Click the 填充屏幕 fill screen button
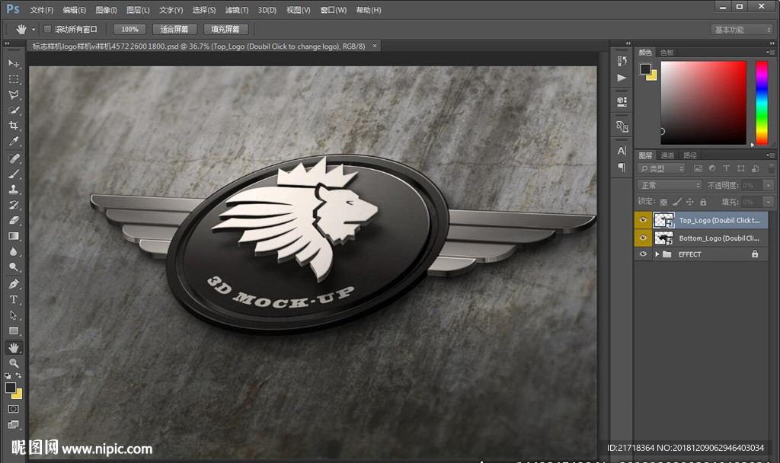The height and width of the screenshot is (463, 780). pos(225,30)
